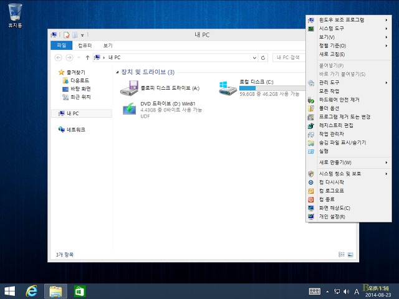Click the 컴 다시시작 restart icon
Viewport: 399px width, 299px height.
[x=311, y=183]
